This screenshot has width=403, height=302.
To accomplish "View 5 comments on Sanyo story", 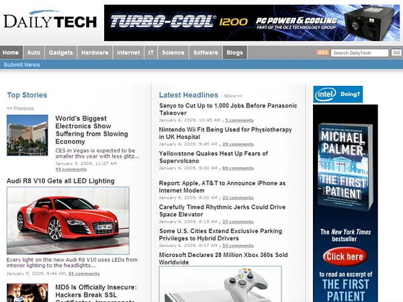I will (x=239, y=120).
